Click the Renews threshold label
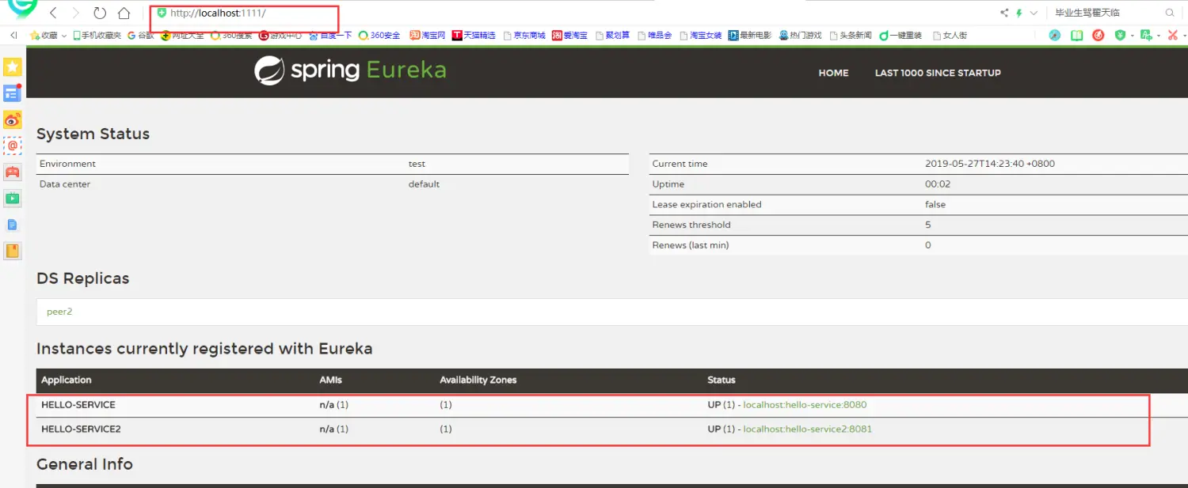 pyautogui.click(x=691, y=225)
